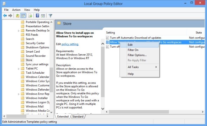This screenshot has width=207, height=126.
Task: Click description pane scroll up arrow
Action: [103, 44]
